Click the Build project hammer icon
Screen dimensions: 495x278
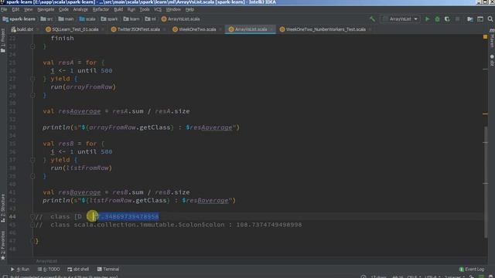tap(373, 19)
